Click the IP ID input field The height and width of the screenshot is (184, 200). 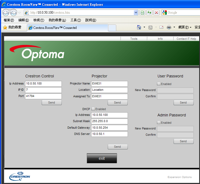(43, 90)
